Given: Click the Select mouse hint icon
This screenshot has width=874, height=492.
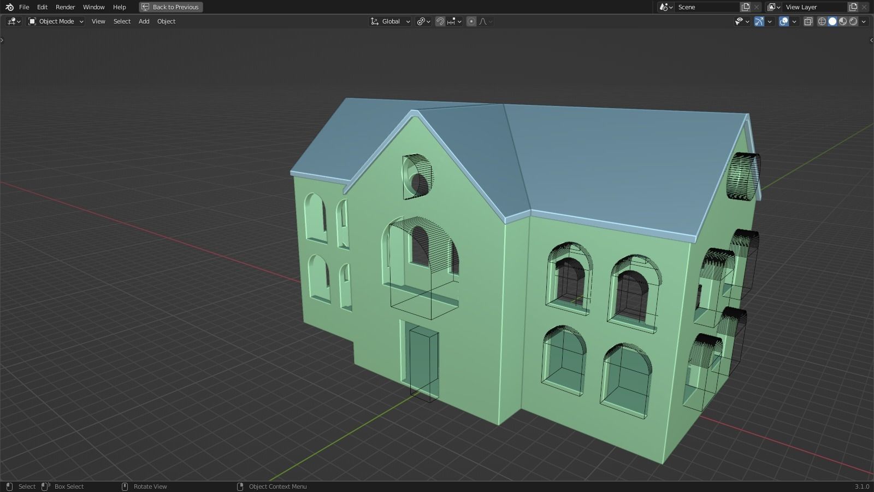Looking at the screenshot, I should 9,487.
